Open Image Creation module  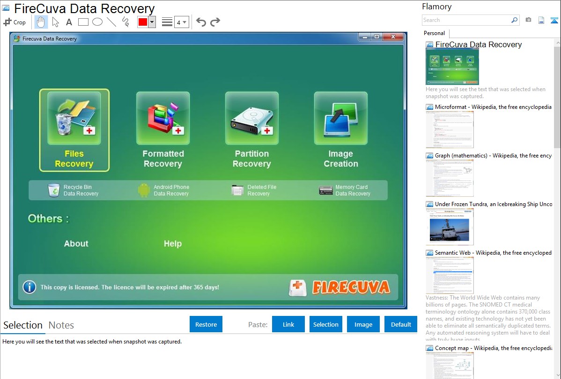coord(340,130)
